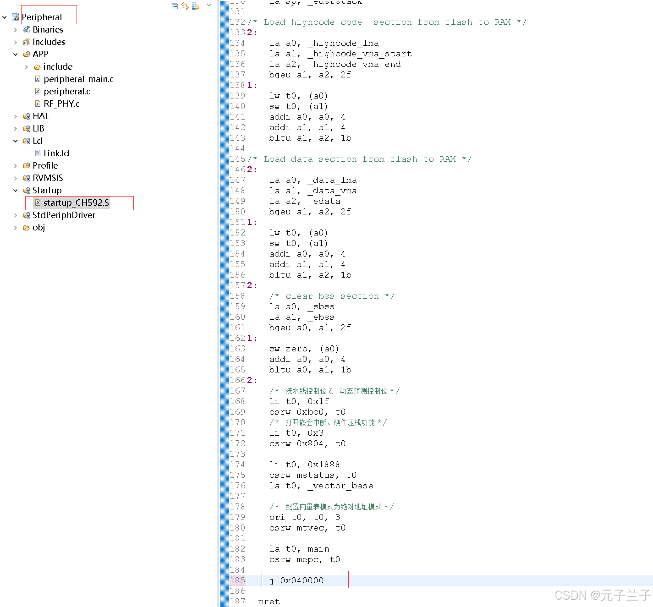Select Binaries in the project tree
Screen dimensions: 653x607
point(48,30)
